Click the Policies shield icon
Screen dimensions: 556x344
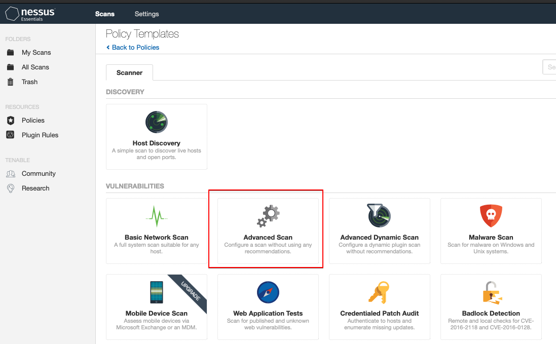(11, 121)
